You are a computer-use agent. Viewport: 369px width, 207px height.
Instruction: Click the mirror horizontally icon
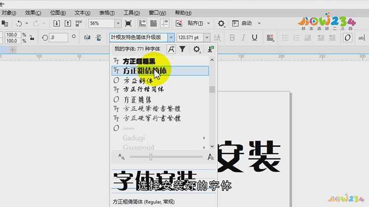87,38
